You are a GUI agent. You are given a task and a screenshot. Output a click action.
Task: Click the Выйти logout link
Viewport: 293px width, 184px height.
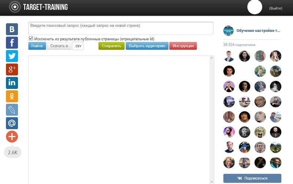tap(276, 8)
